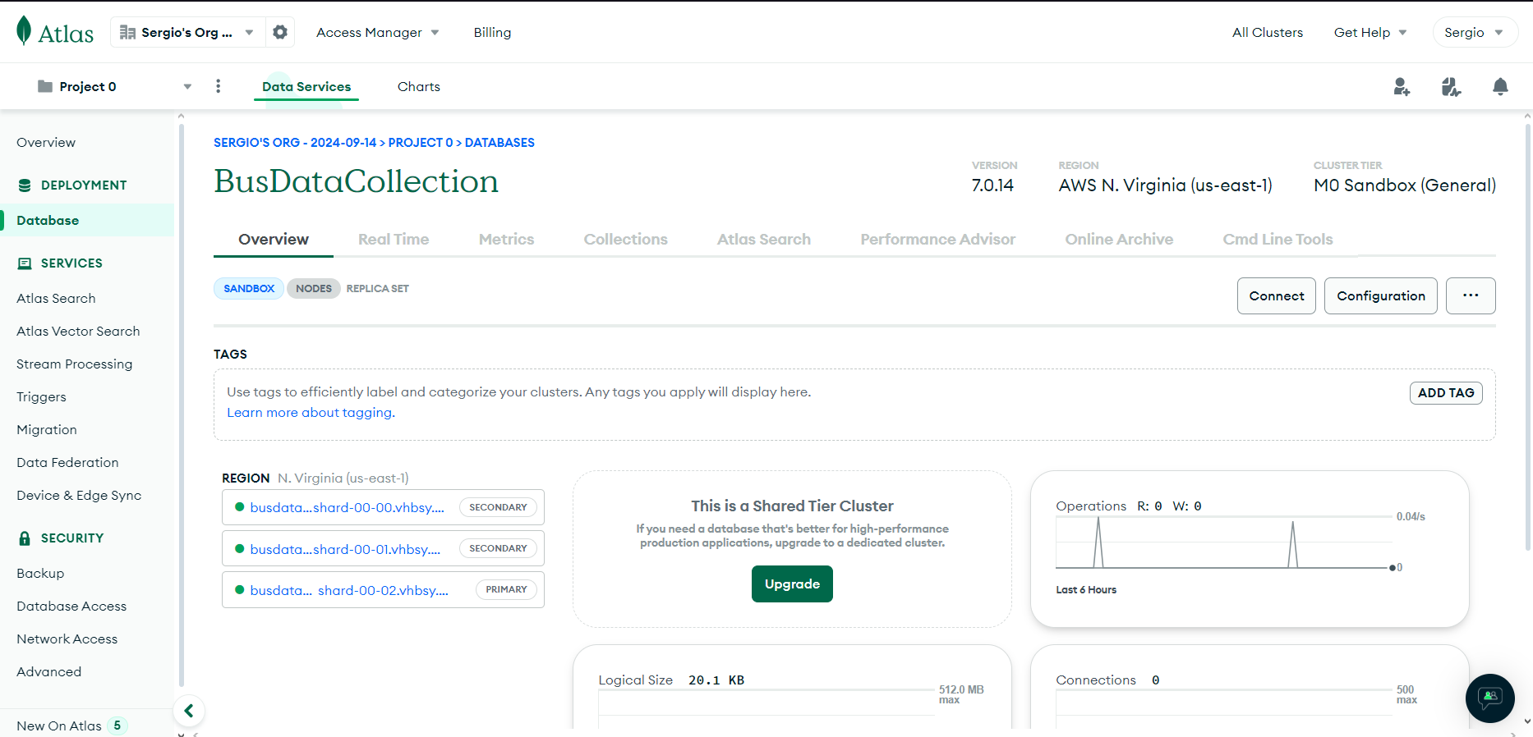This screenshot has width=1533, height=737.
Task: Open the support chat bubble
Action: (x=1490, y=698)
